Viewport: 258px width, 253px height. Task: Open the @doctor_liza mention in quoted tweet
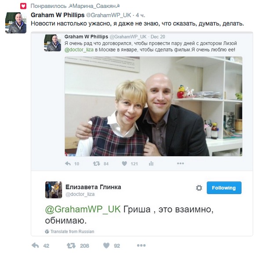tap(79, 50)
